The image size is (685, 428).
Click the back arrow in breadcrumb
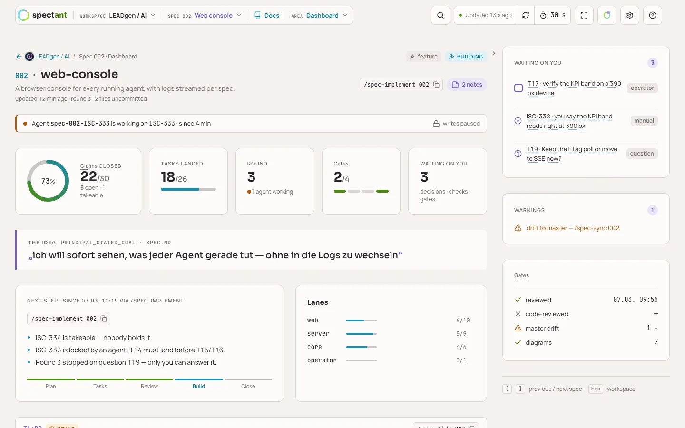(19, 57)
